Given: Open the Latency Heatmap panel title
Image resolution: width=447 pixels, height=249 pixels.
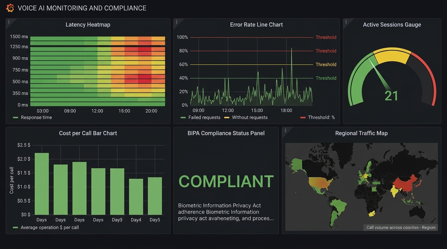Looking at the screenshot, I should point(88,24).
